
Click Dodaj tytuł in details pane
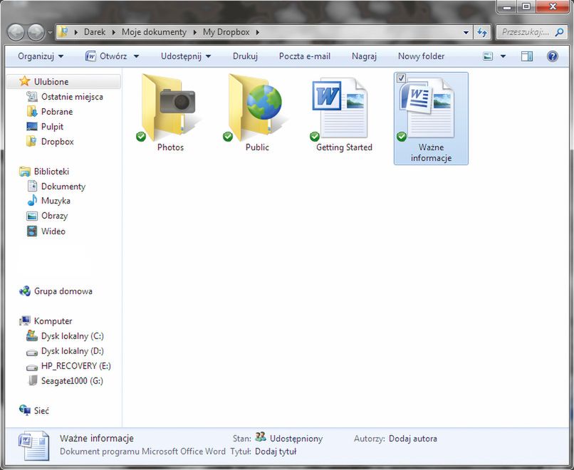point(276,451)
